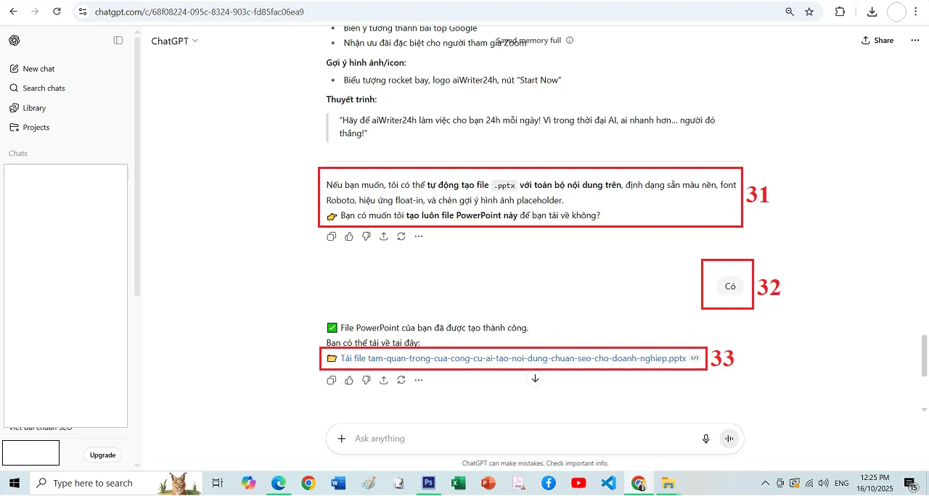Open Search chats in the sidebar
The height and width of the screenshot is (496, 929).
[42, 88]
